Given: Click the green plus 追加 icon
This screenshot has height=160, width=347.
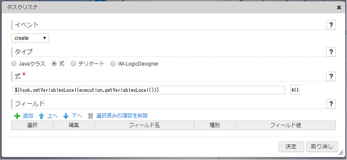Looking at the screenshot, I should pyautogui.click(x=17, y=115).
